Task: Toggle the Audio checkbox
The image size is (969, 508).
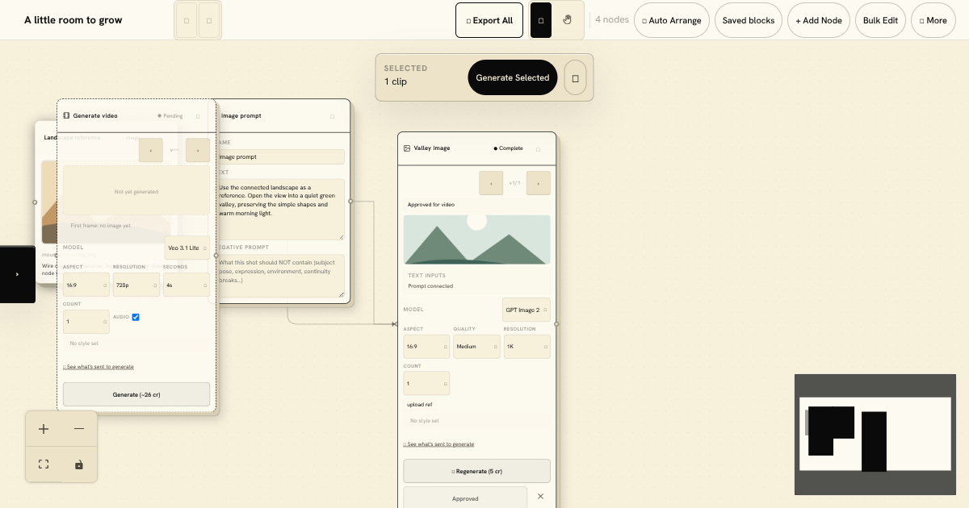Action: click(136, 317)
